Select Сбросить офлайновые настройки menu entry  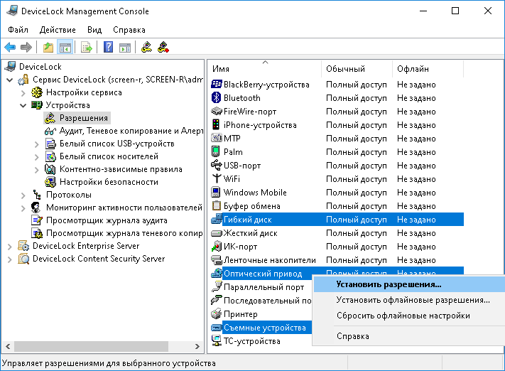pos(403,316)
